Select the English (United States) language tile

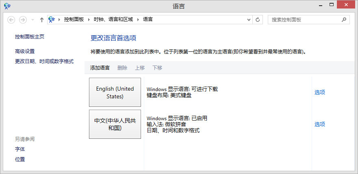click(115, 92)
